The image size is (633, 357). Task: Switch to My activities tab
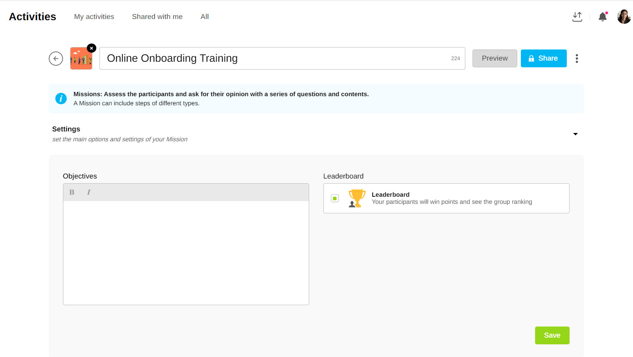point(94,17)
